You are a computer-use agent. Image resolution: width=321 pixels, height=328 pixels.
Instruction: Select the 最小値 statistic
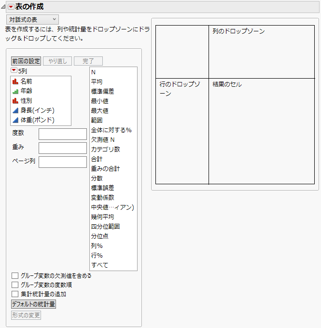pos(113,101)
